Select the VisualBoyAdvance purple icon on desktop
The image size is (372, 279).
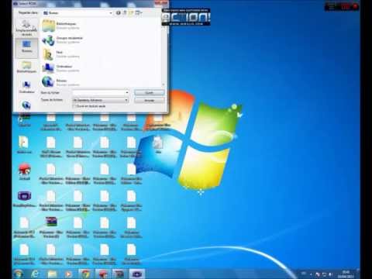coord(24,196)
